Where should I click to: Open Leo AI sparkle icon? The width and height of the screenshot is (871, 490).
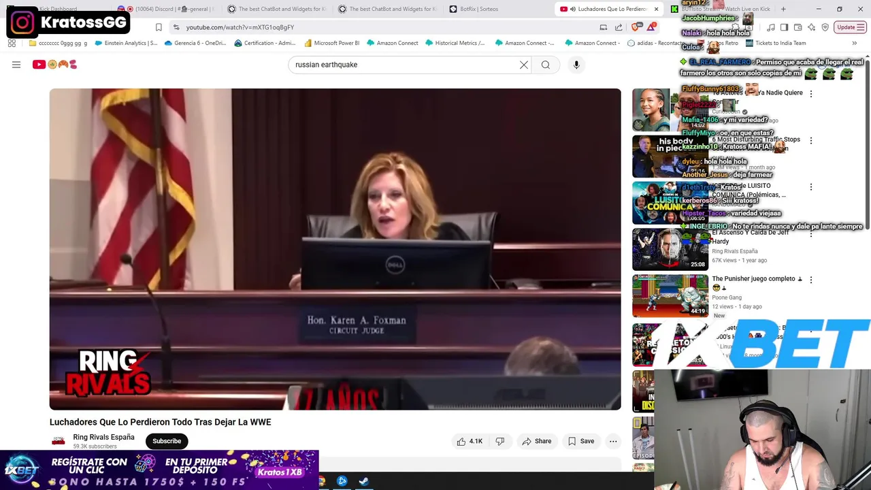tap(811, 27)
